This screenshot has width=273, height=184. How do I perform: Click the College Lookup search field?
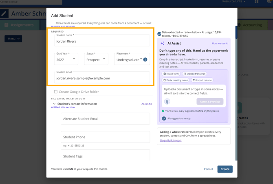point(31,2)
